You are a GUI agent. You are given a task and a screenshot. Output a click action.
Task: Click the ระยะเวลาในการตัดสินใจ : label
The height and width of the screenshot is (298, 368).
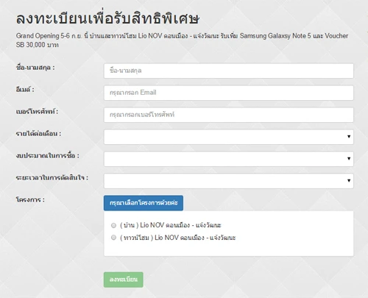click(52, 177)
